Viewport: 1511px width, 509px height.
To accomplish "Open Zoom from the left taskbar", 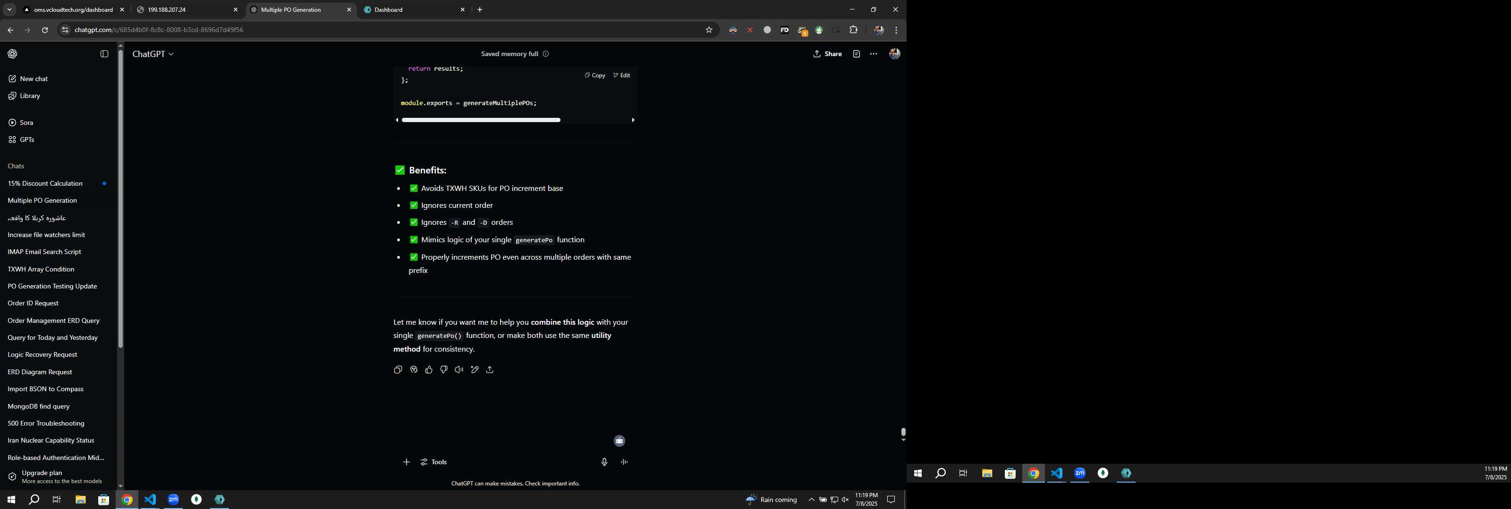I will tap(173, 500).
